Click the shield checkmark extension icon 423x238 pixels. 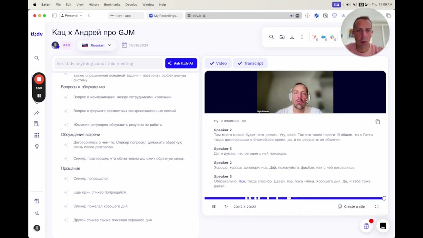click(334, 16)
